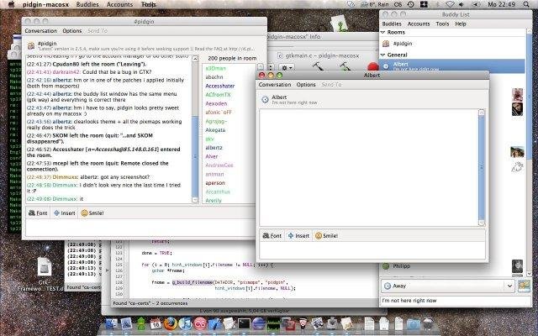Open the Apple menu
Image resolution: width=538 pixels, height=336 pixels.
(x=11, y=4)
